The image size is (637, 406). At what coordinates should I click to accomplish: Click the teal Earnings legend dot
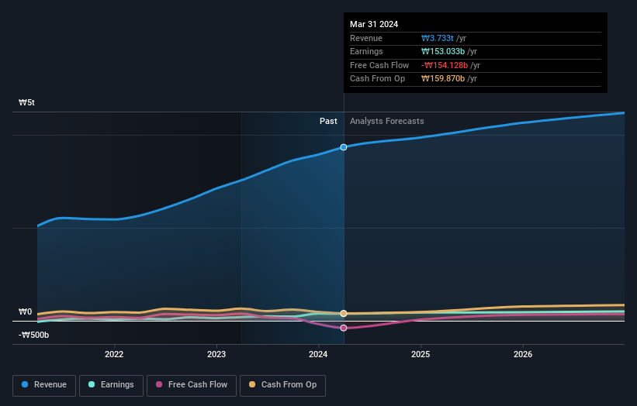click(x=92, y=384)
